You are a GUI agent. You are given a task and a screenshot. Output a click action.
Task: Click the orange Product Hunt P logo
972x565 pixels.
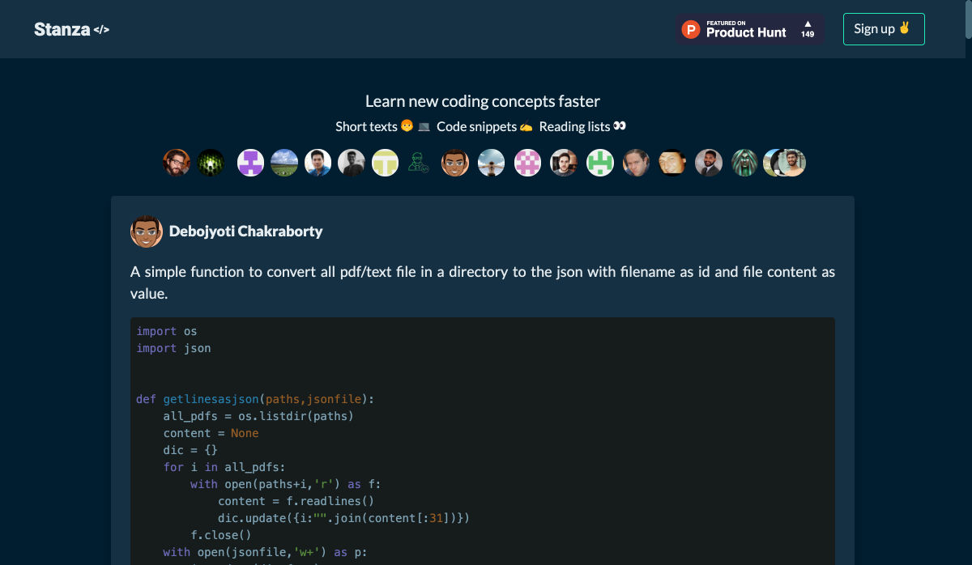690,30
